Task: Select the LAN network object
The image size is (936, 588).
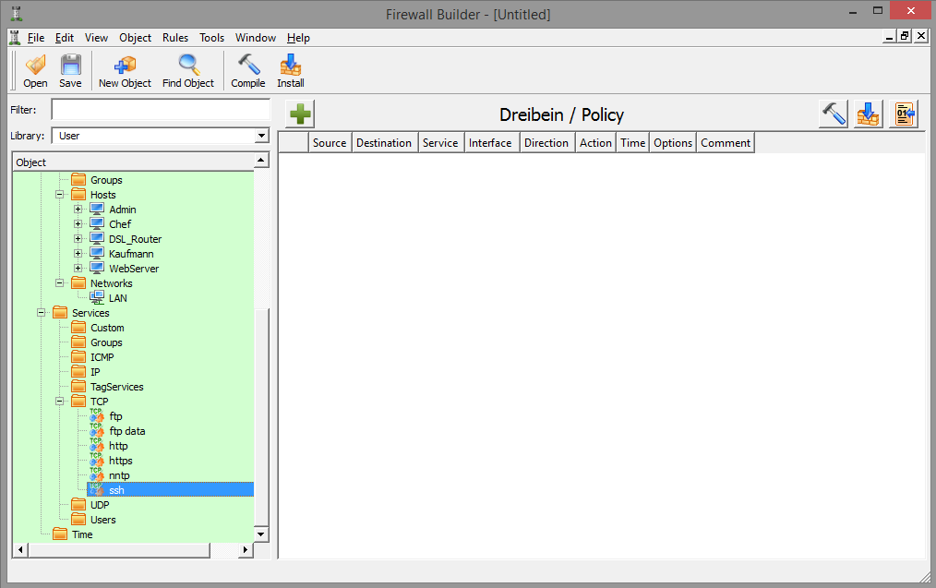Action: (x=117, y=298)
